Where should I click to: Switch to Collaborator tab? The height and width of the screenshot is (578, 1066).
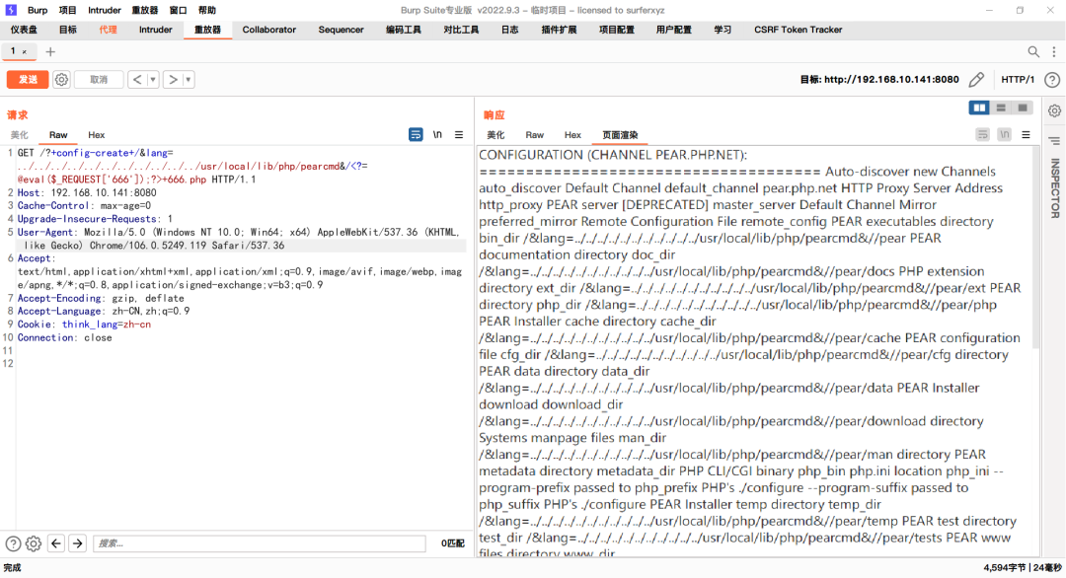pos(269,30)
